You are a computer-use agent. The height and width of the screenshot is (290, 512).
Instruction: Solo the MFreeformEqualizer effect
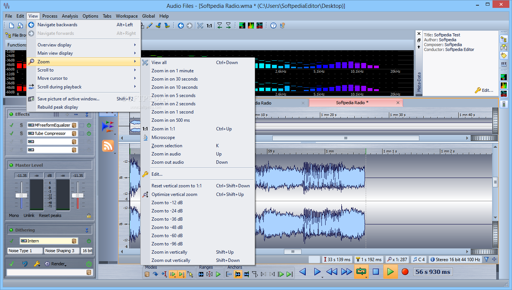click(x=21, y=125)
